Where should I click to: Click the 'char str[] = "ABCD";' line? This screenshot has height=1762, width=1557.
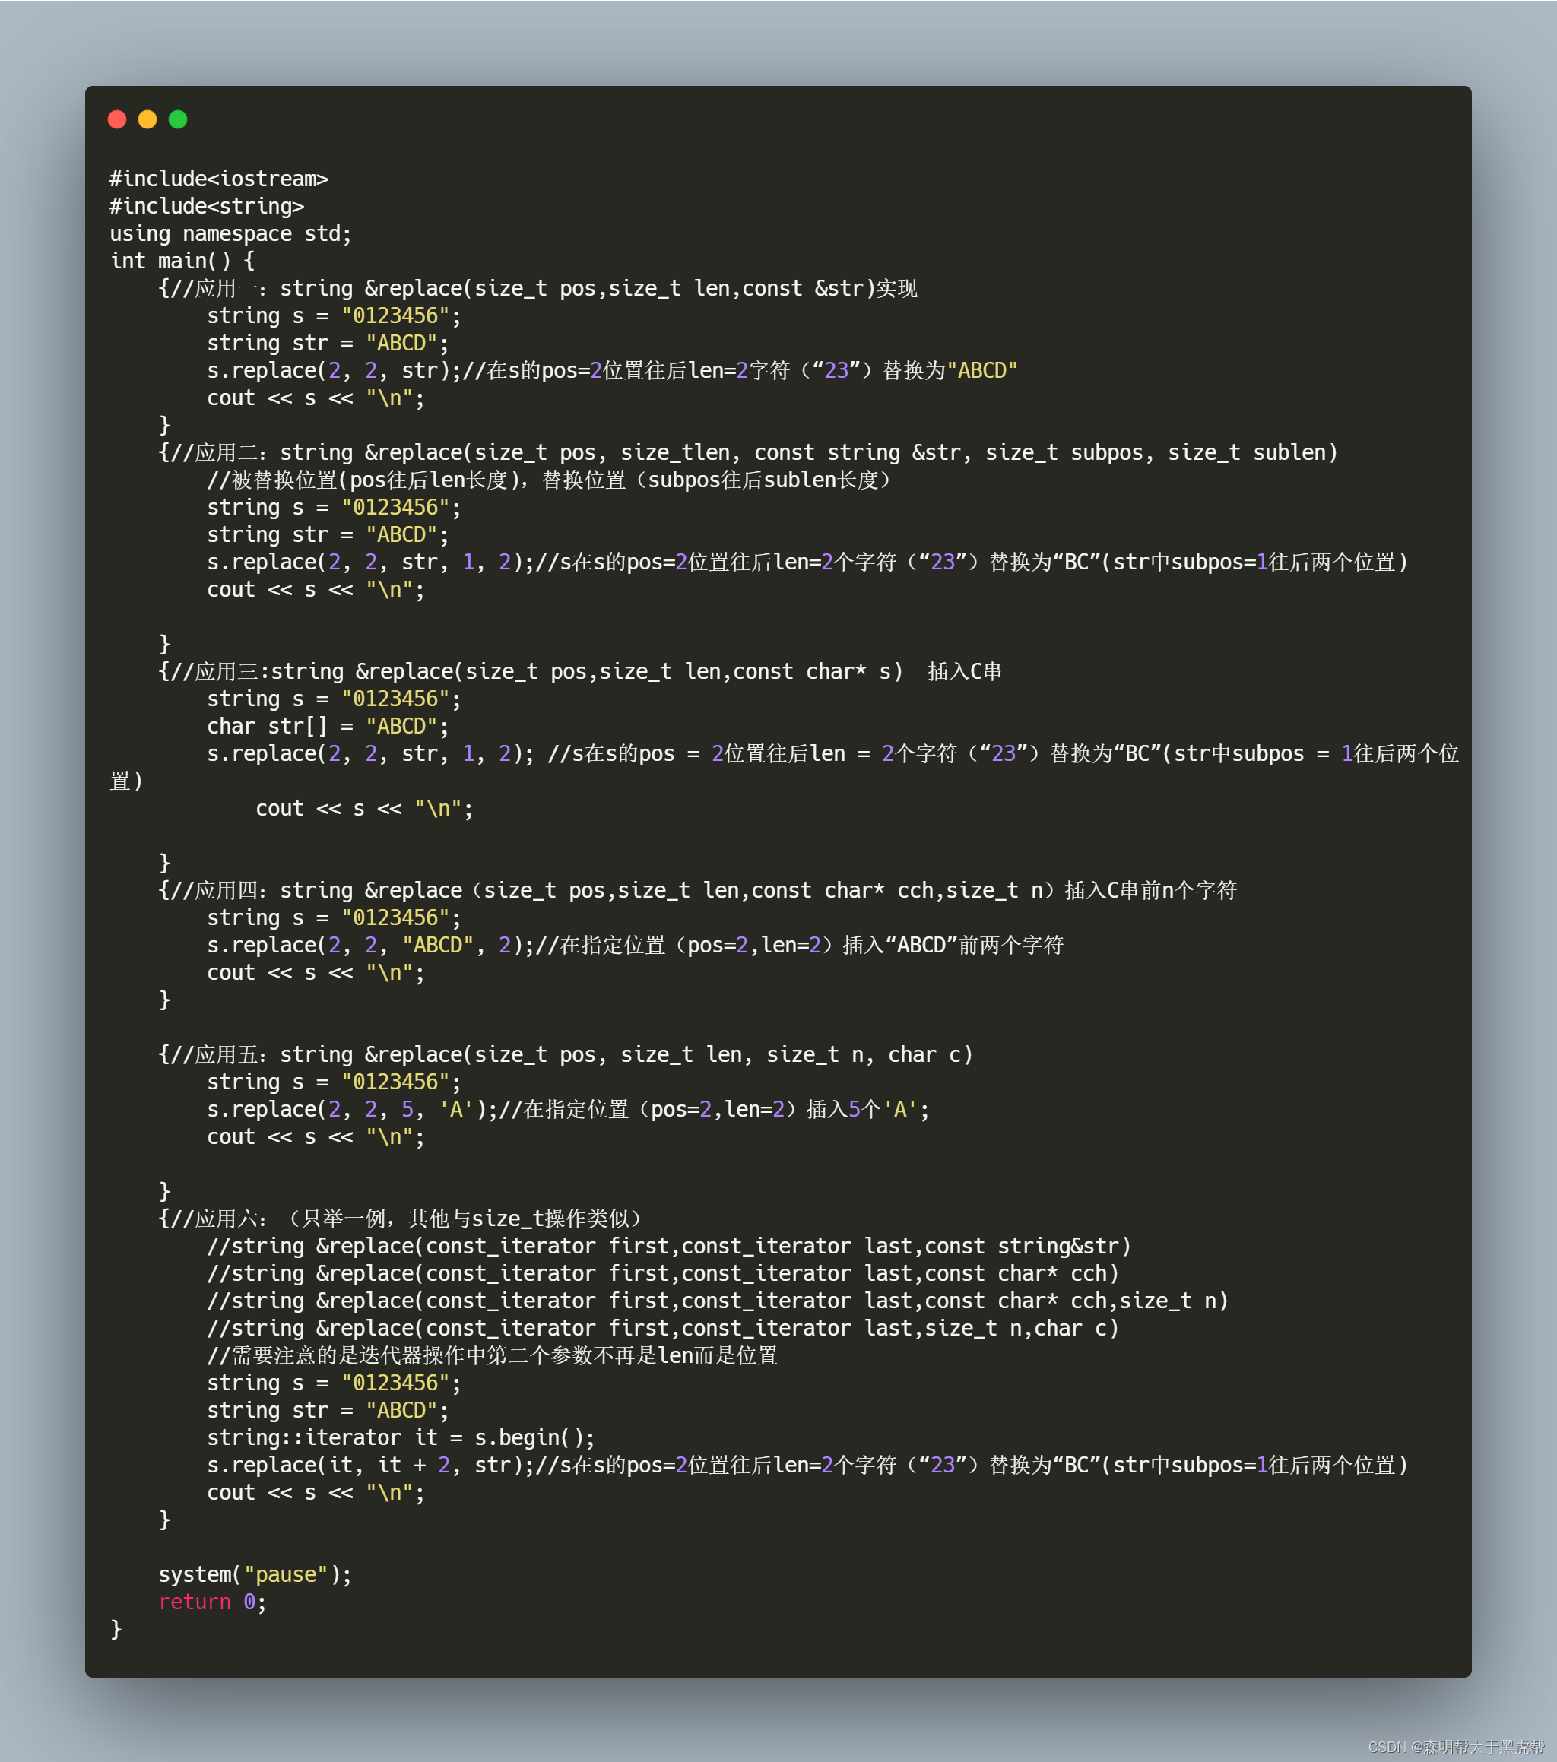(x=328, y=727)
